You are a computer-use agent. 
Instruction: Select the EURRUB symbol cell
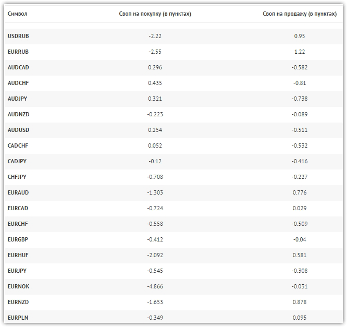(x=18, y=52)
